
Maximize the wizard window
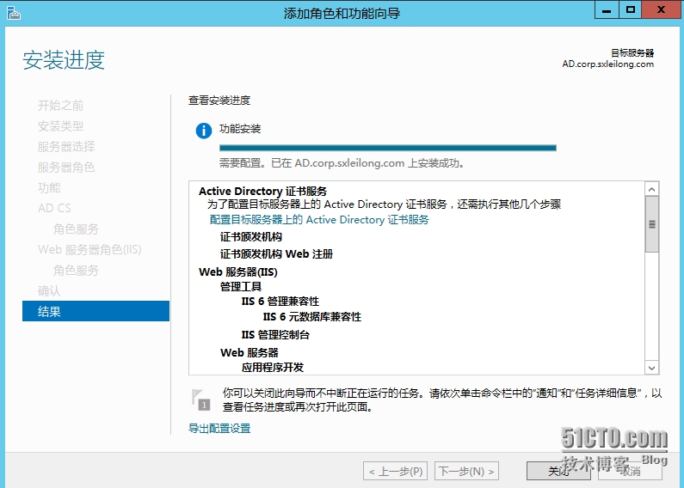tap(630, 10)
